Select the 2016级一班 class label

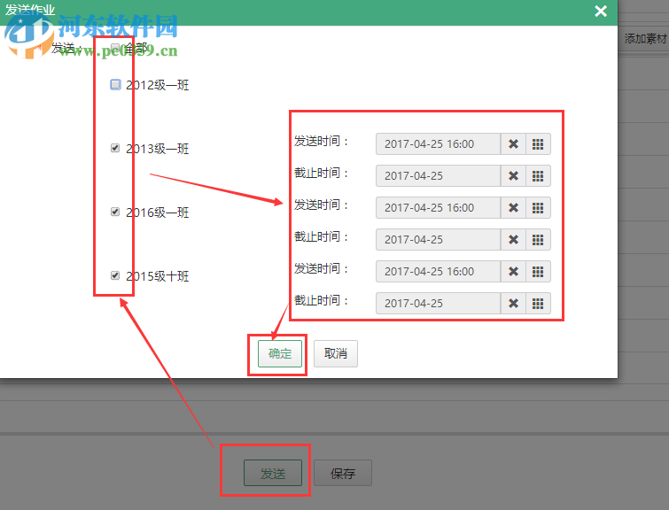(158, 212)
